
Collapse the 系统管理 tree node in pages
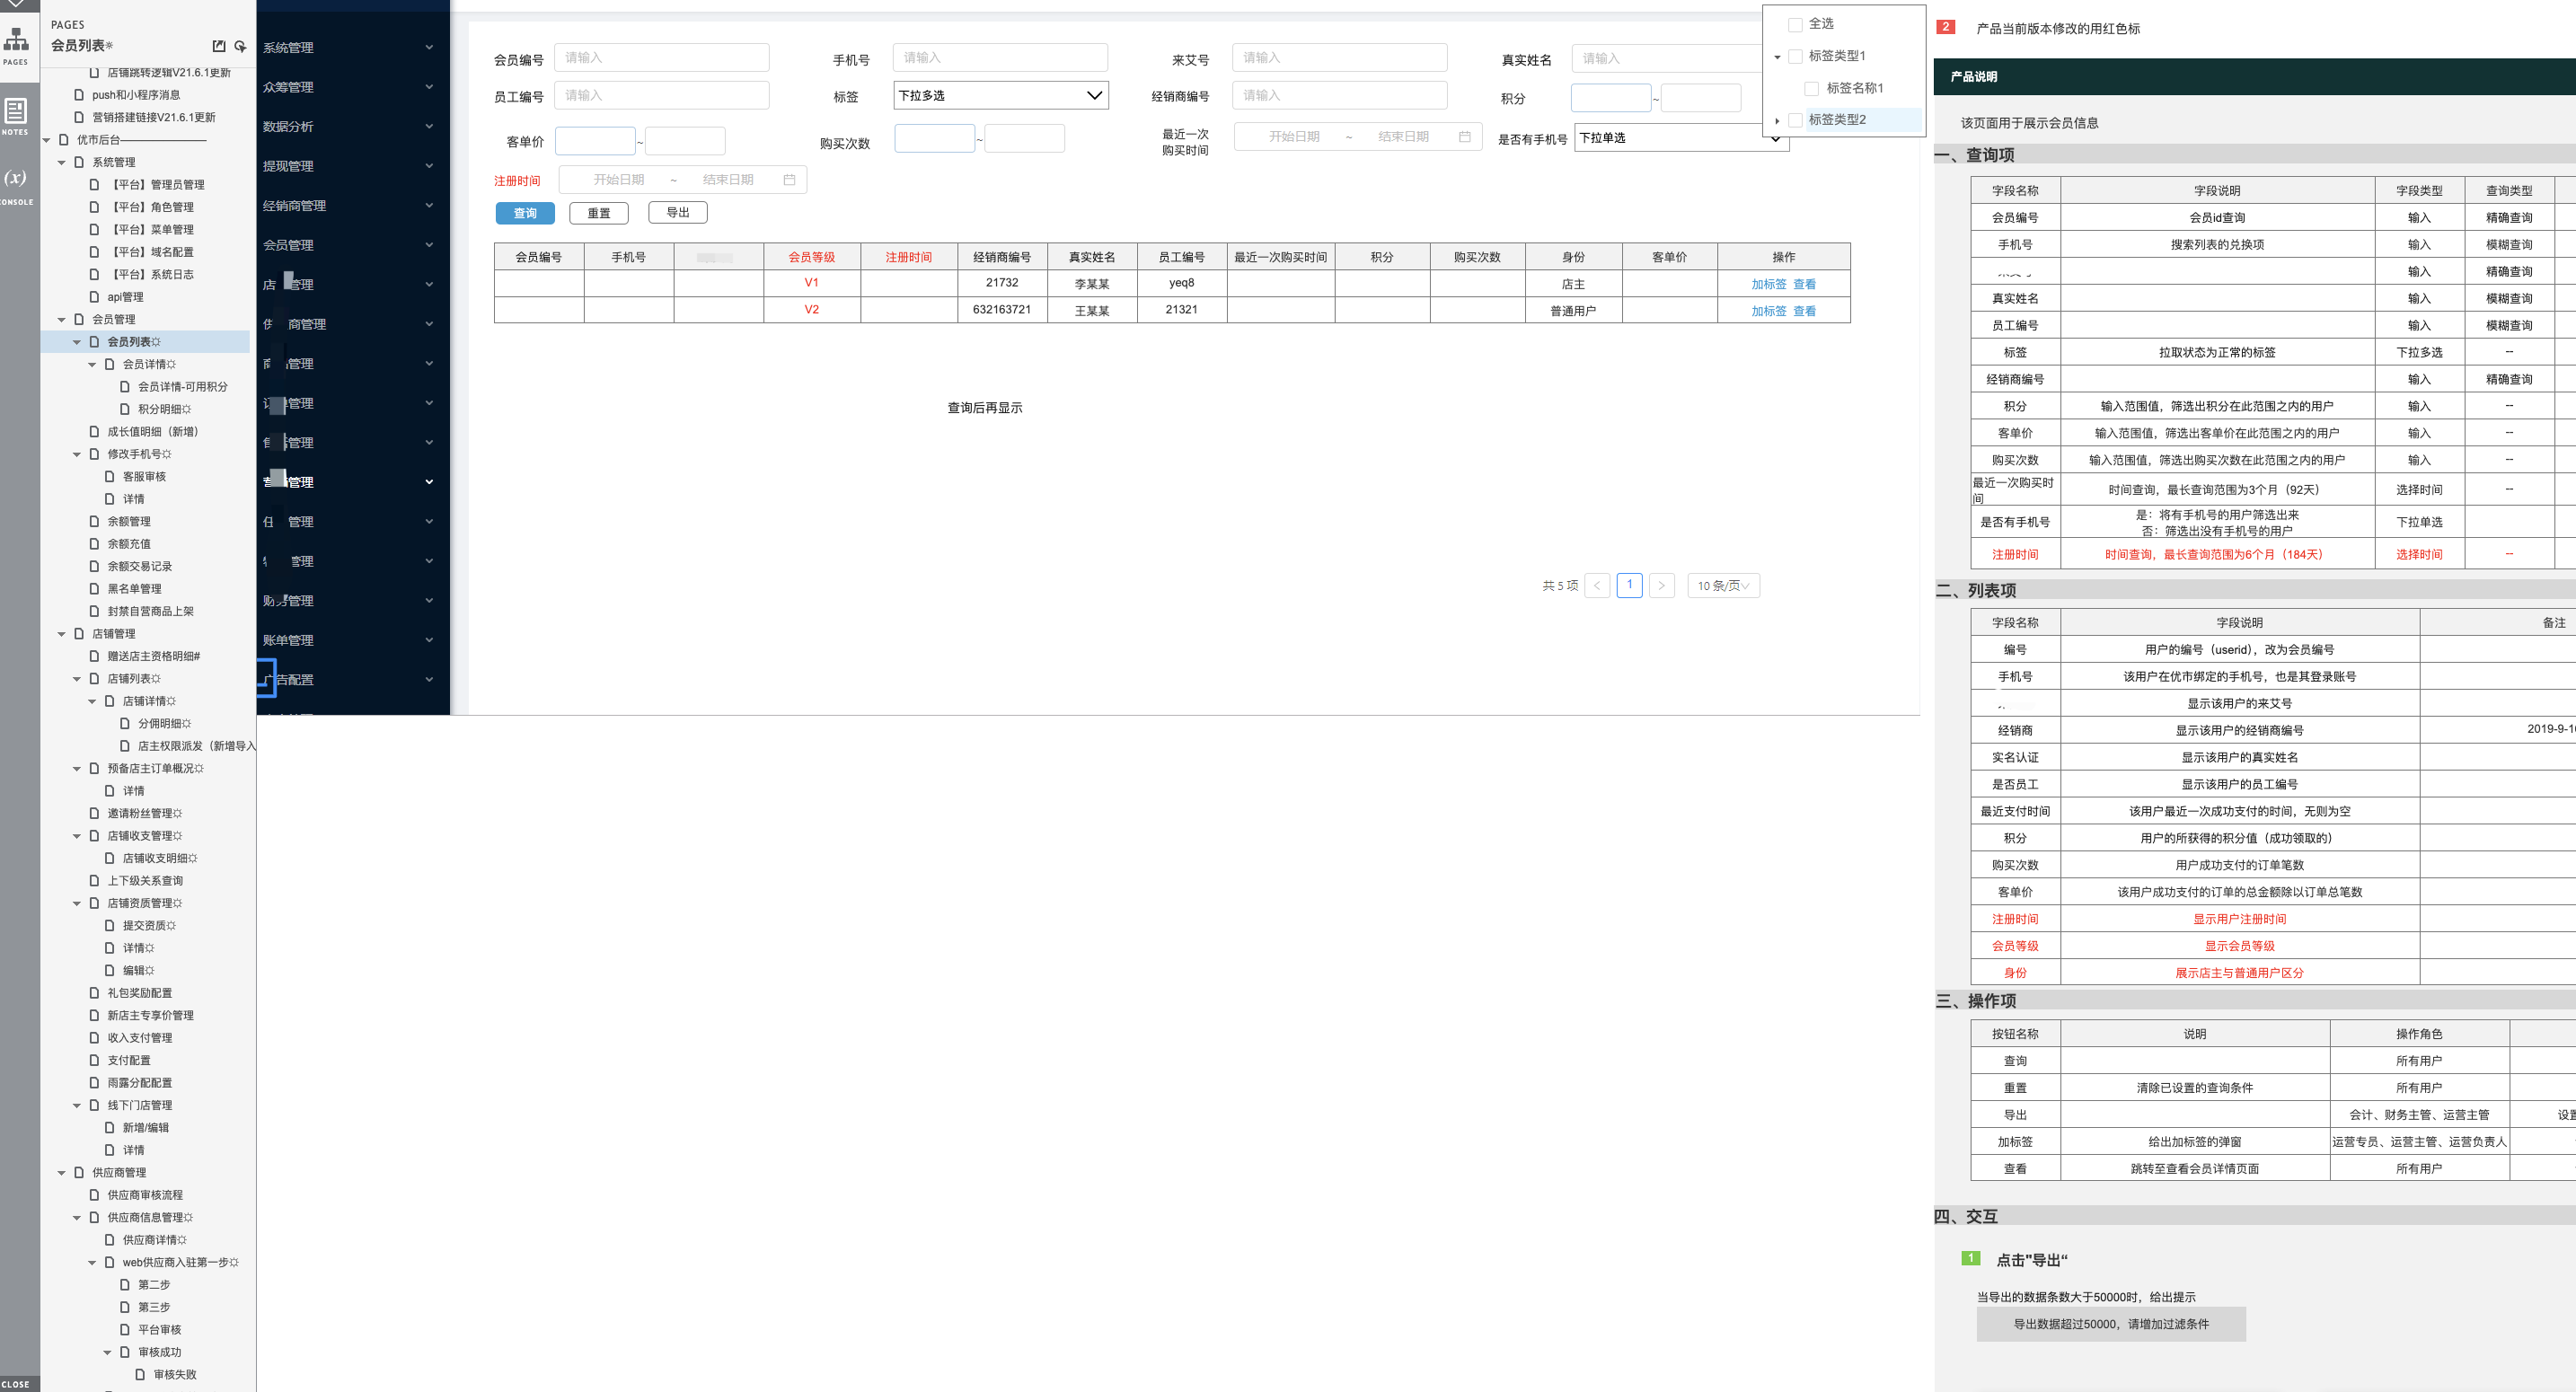click(x=62, y=162)
